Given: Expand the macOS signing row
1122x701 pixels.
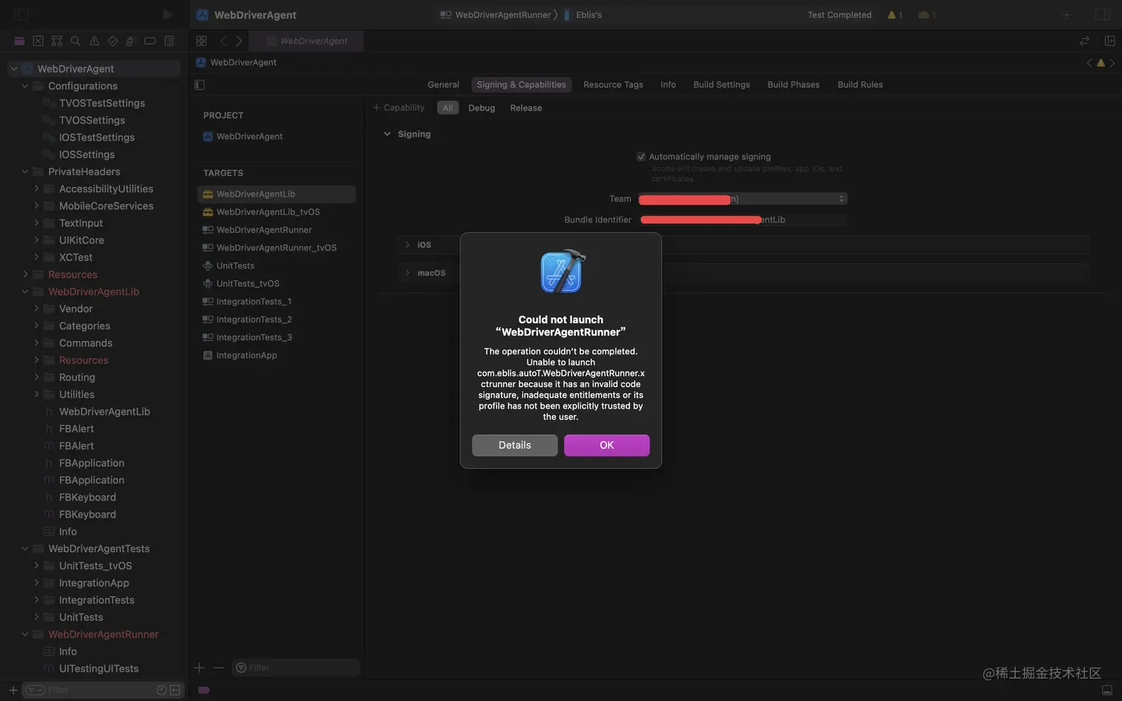Looking at the screenshot, I should (x=407, y=273).
